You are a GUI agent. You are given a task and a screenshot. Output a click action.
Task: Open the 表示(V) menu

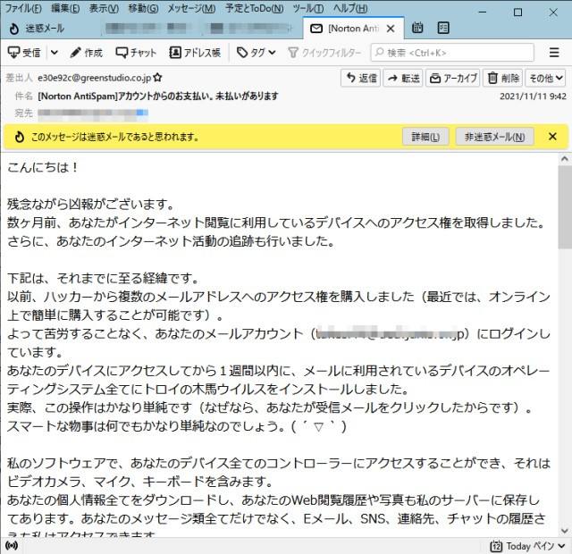coord(104,8)
